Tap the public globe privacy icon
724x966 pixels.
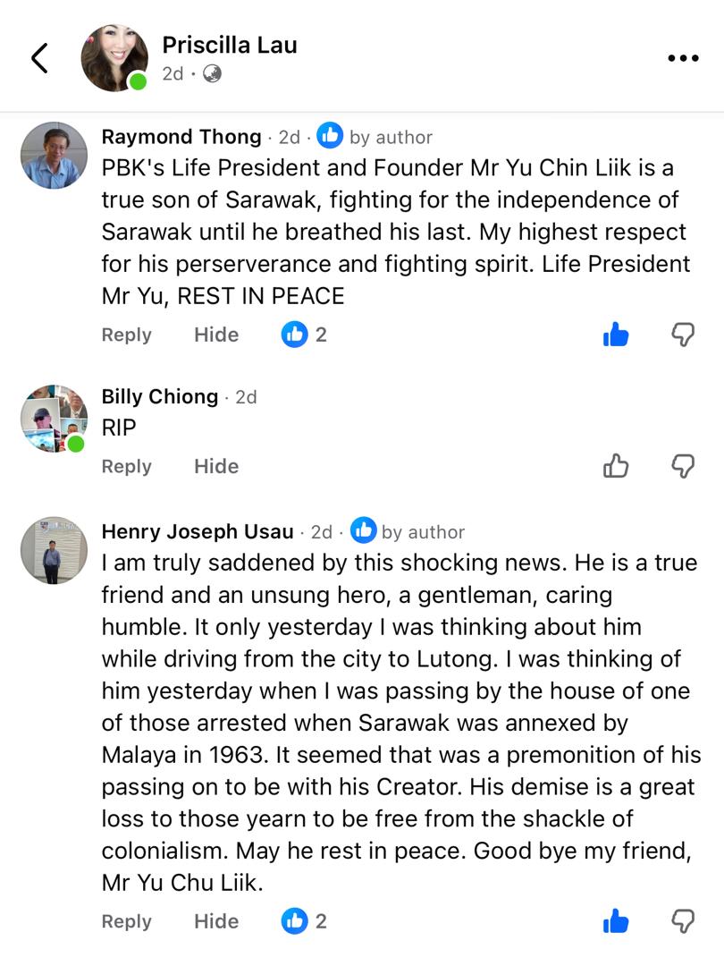[212, 74]
